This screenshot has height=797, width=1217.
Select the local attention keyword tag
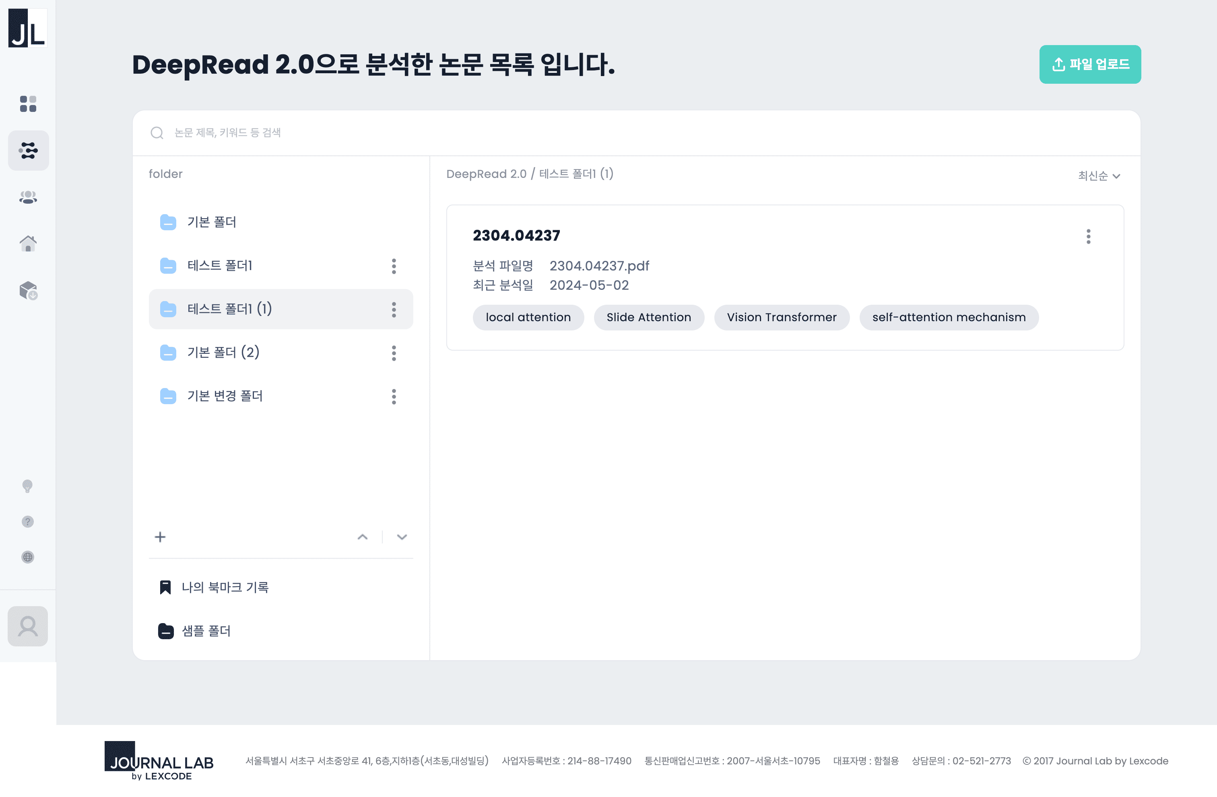pos(528,317)
